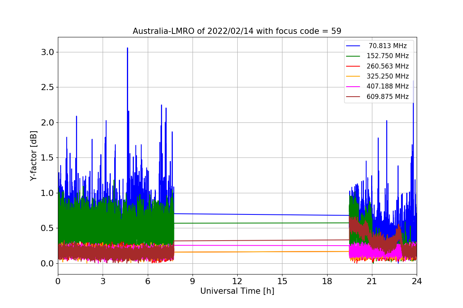Click the 9 tick on the time axis

point(193,281)
